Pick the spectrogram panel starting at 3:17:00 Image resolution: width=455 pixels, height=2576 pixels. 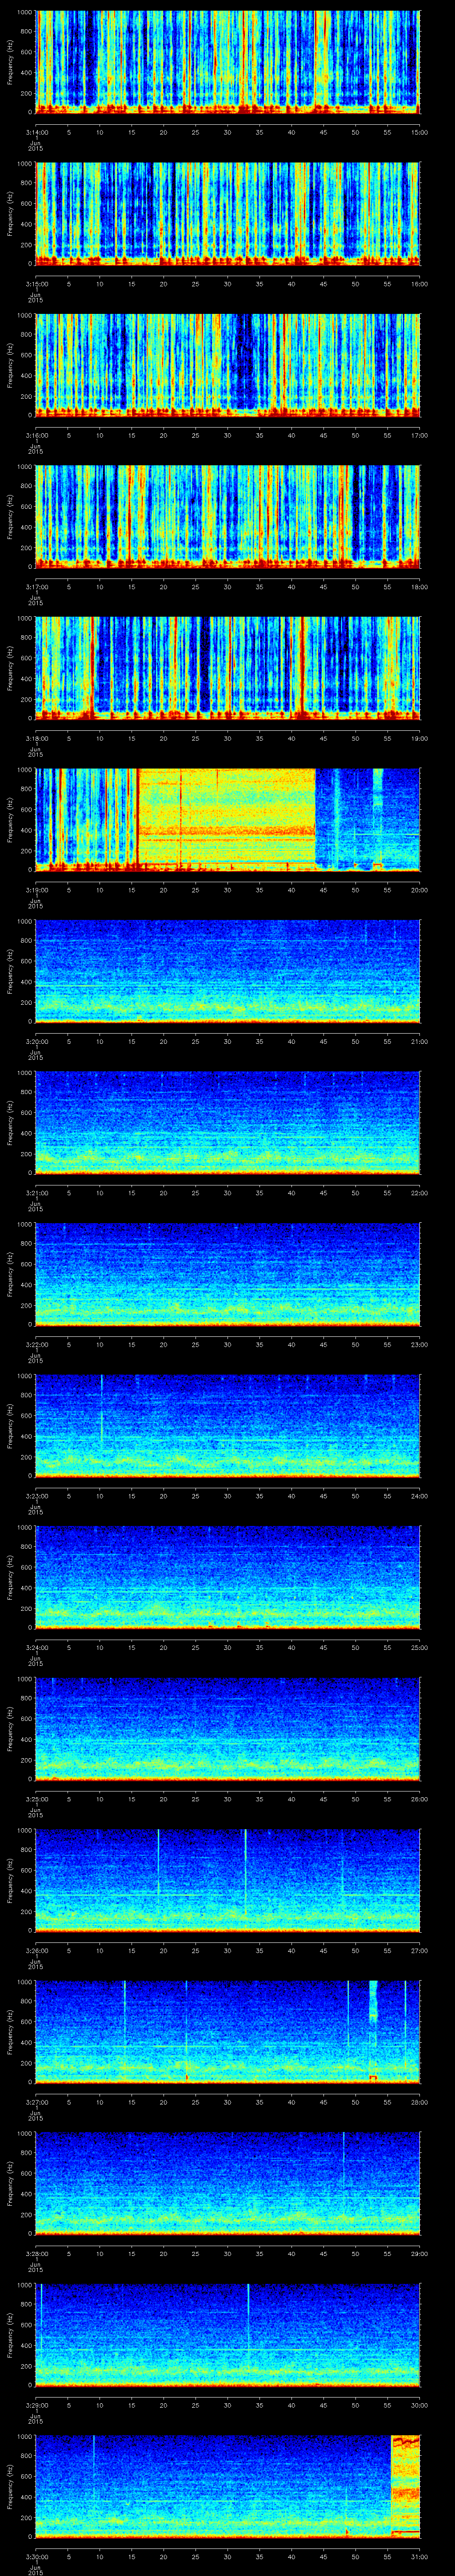pyautogui.click(x=228, y=516)
